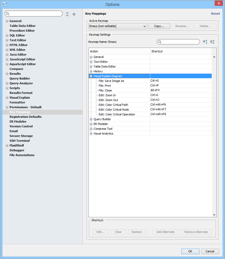Expand the Visual Analytics action group
Viewport: 225px width, 259px height.
[91, 134]
